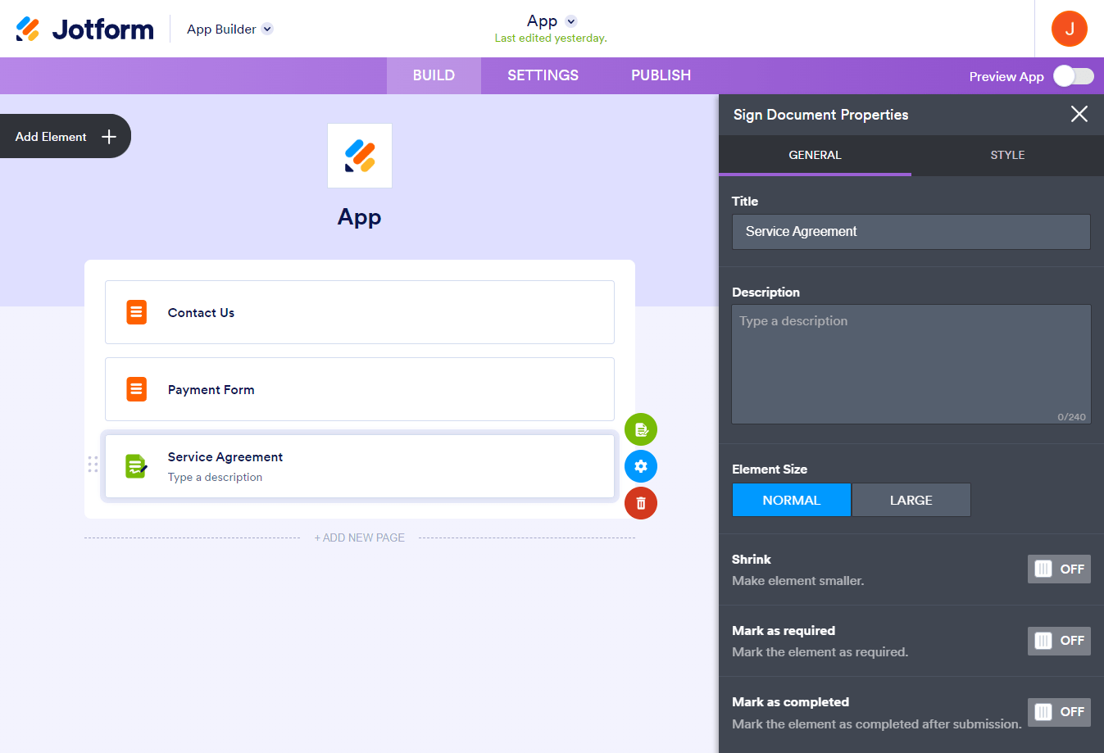The width and height of the screenshot is (1104, 753).
Task: Toggle the Mark as required switch
Action: click(1059, 641)
